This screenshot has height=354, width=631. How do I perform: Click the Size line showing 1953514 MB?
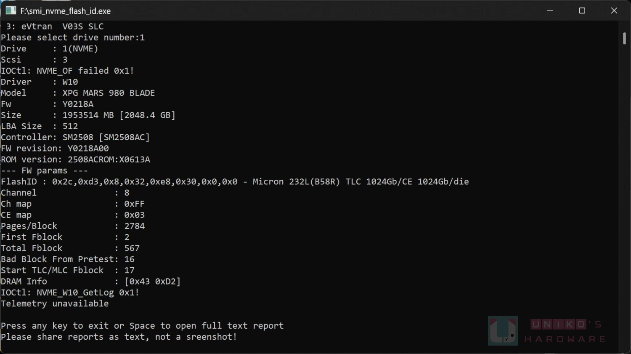coord(88,115)
